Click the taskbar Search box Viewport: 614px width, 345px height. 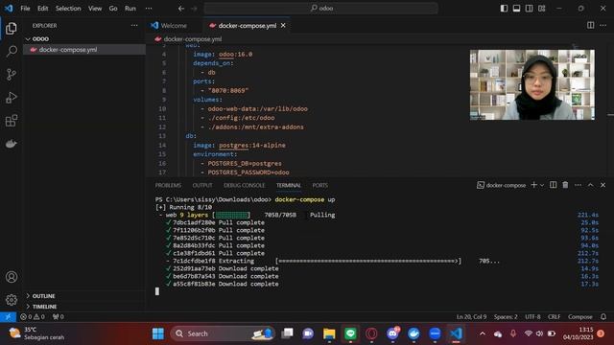(x=223, y=333)
